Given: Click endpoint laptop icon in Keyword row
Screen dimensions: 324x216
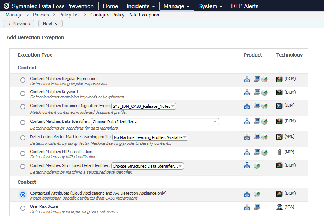Looking at the screenshot, I should point(257,92).
